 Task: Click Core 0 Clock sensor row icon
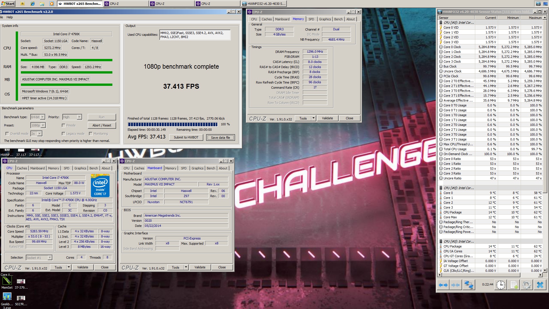point(441,47)
